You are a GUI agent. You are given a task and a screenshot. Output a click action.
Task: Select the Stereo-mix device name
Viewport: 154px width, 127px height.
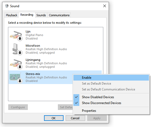click(x=33, y=74)
